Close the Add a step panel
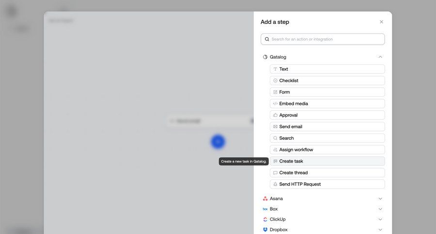436x234 pixels. tap(381, 22)
